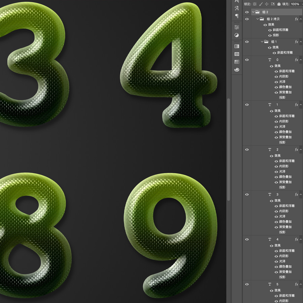Image resolution: width=303 pixels, height=303 pixels.
Task: Open the Patterns panel icon
Action: 237,54
